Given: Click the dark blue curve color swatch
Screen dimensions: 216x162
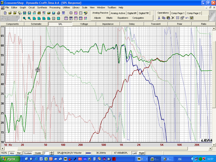Looking at the screenshot, I should coord(88,153).
